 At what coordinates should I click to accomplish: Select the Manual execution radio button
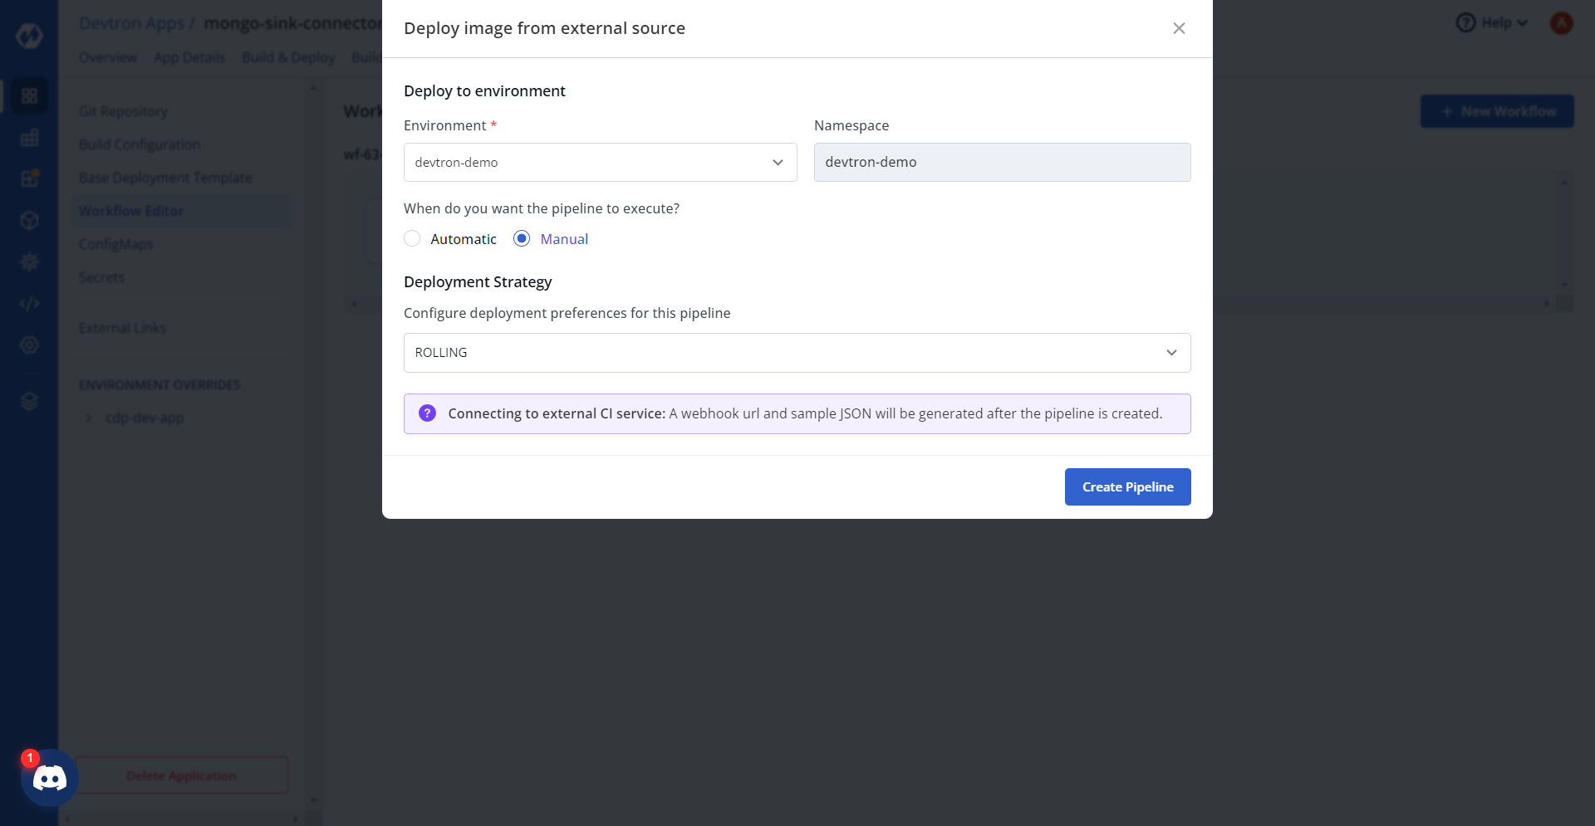click(522, 239)
